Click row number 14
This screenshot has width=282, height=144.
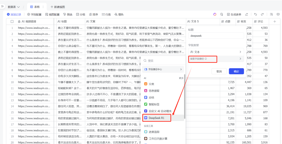12,106
